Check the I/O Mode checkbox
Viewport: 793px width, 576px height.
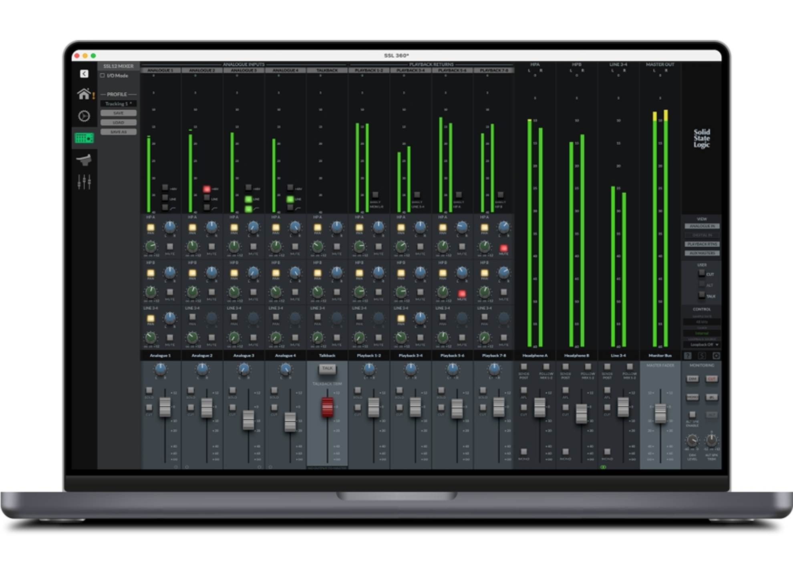[x=103, y=75]
